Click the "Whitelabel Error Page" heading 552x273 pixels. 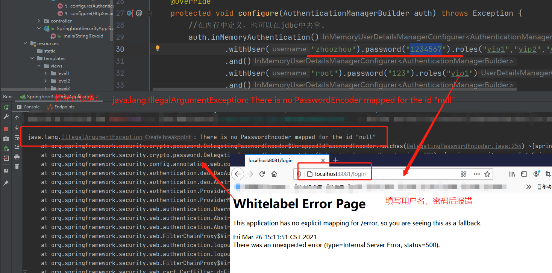tap(299, 204)
